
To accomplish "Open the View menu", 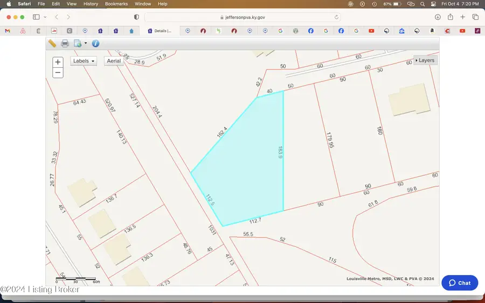I will (72, 4).
